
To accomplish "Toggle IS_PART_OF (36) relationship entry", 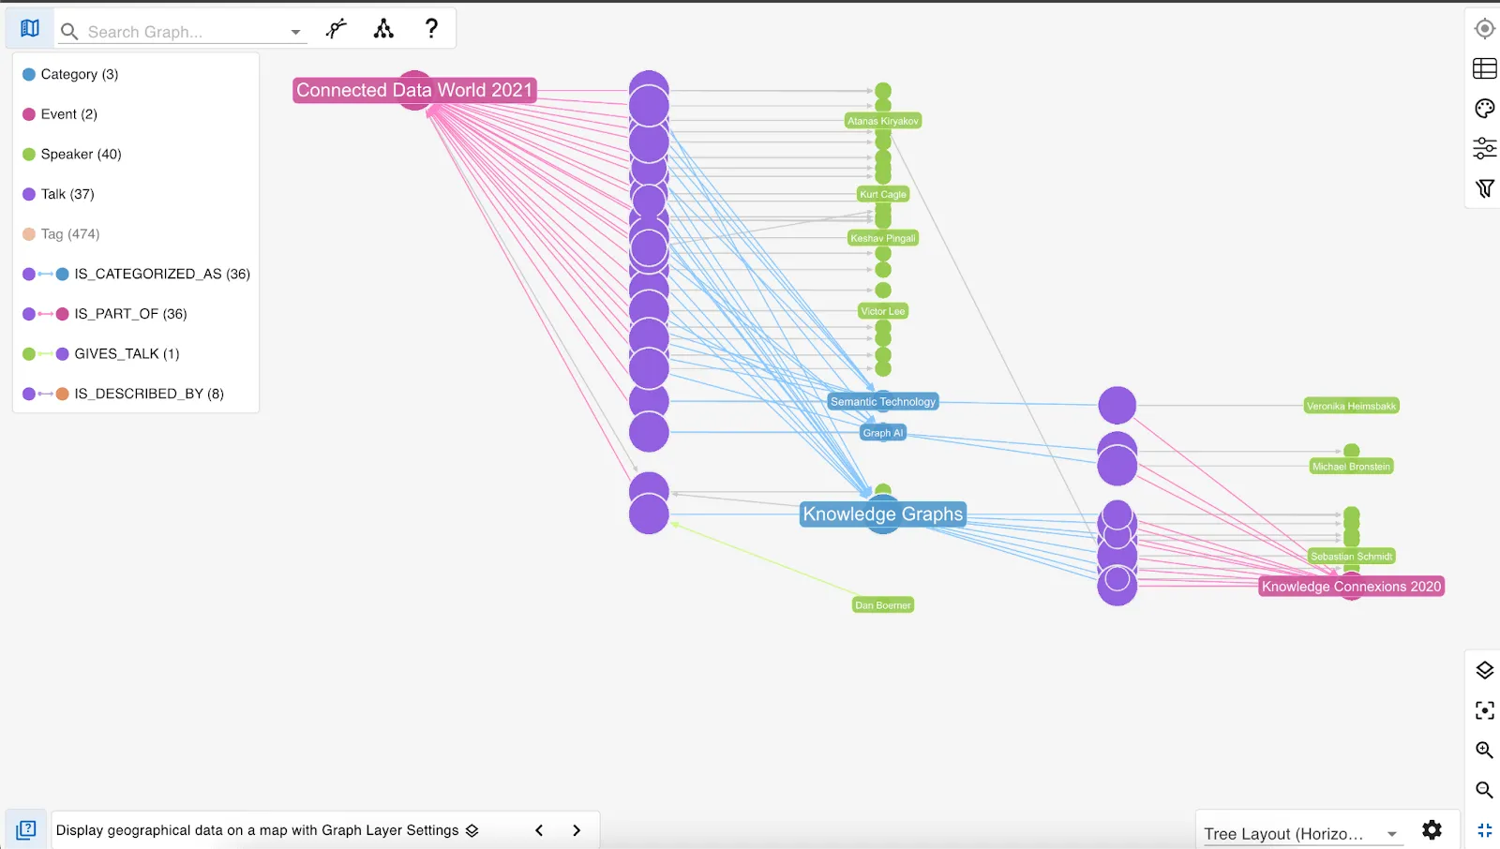I will click(105, 314).
